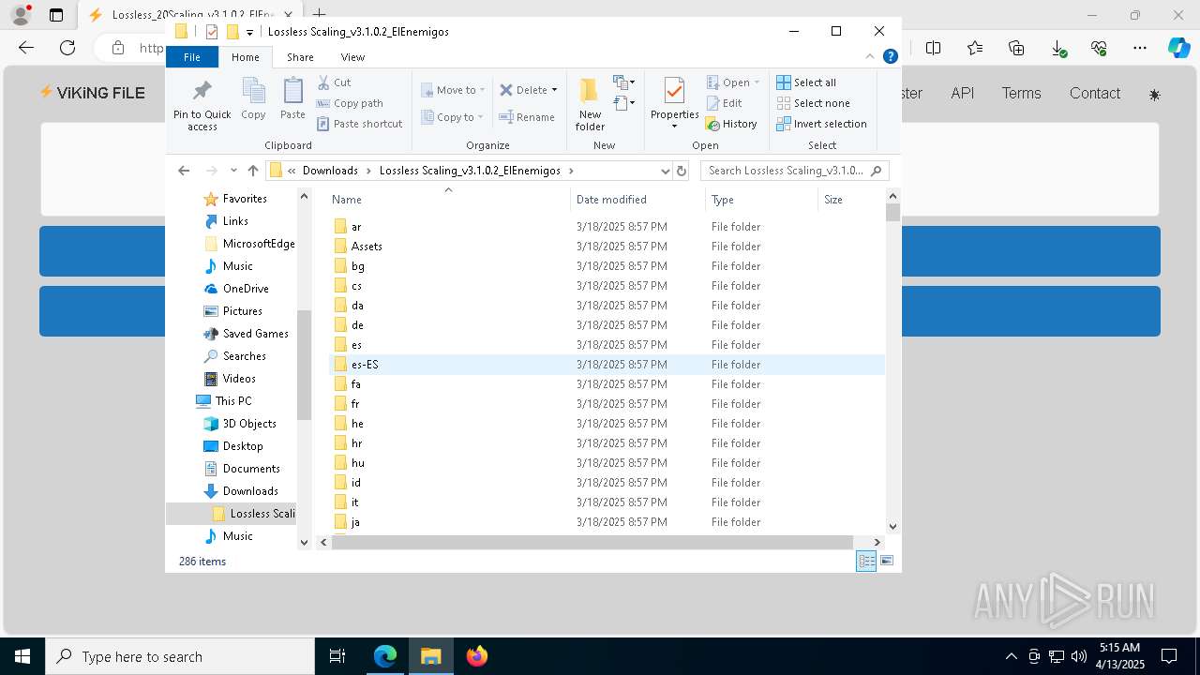Switch to large icons view mode
This screenshot has width=1200, height=675.
point(887,561)
